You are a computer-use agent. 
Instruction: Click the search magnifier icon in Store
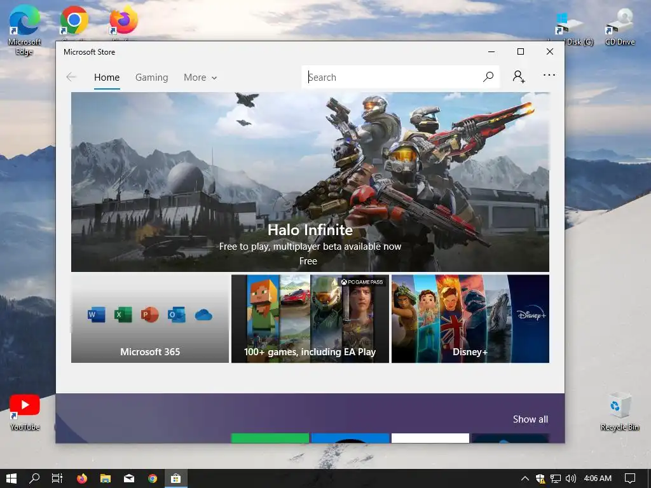click(x=488, y=77)
